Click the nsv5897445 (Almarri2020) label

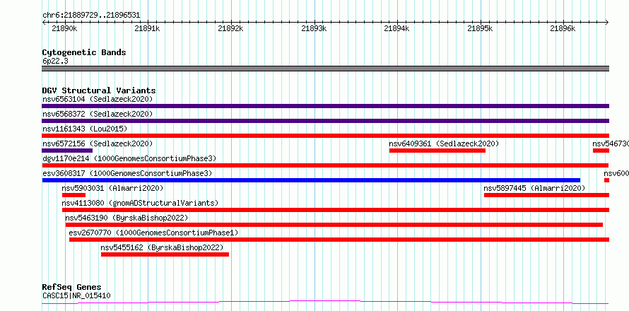tap(534, 188)
